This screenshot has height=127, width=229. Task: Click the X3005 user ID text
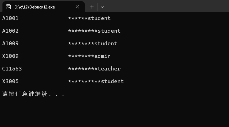tap(10, 81)
